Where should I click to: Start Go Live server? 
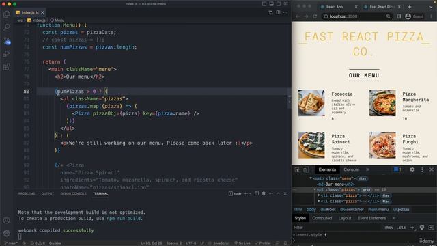242,243
